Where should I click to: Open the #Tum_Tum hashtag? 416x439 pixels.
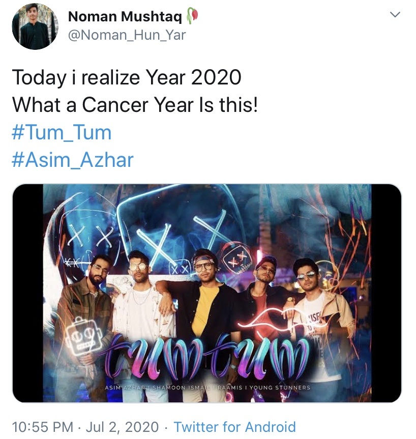[62, 132]
